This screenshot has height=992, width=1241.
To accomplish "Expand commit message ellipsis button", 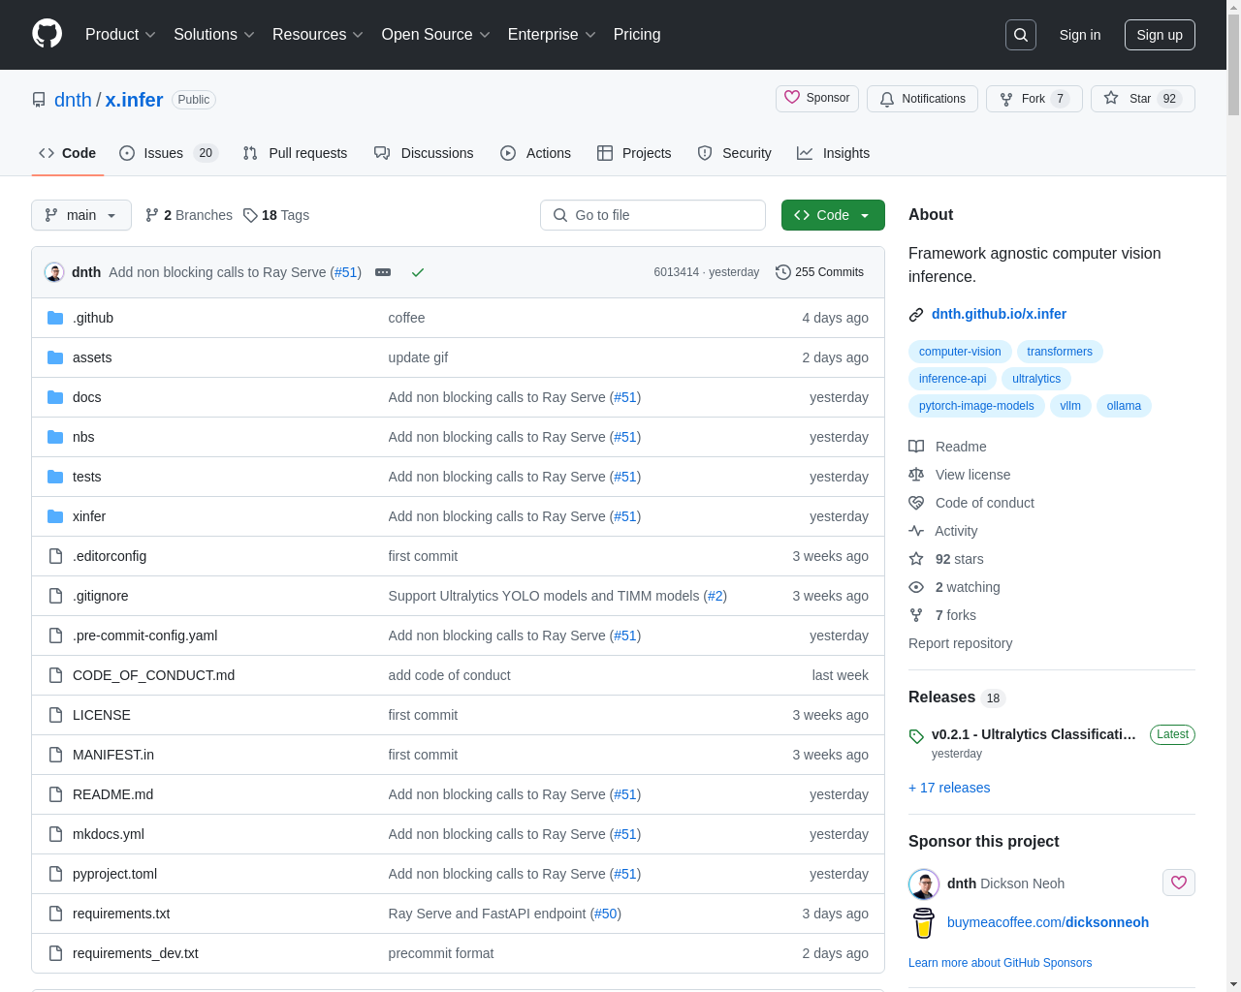I will pyautogui.click(x=383, y=272).
